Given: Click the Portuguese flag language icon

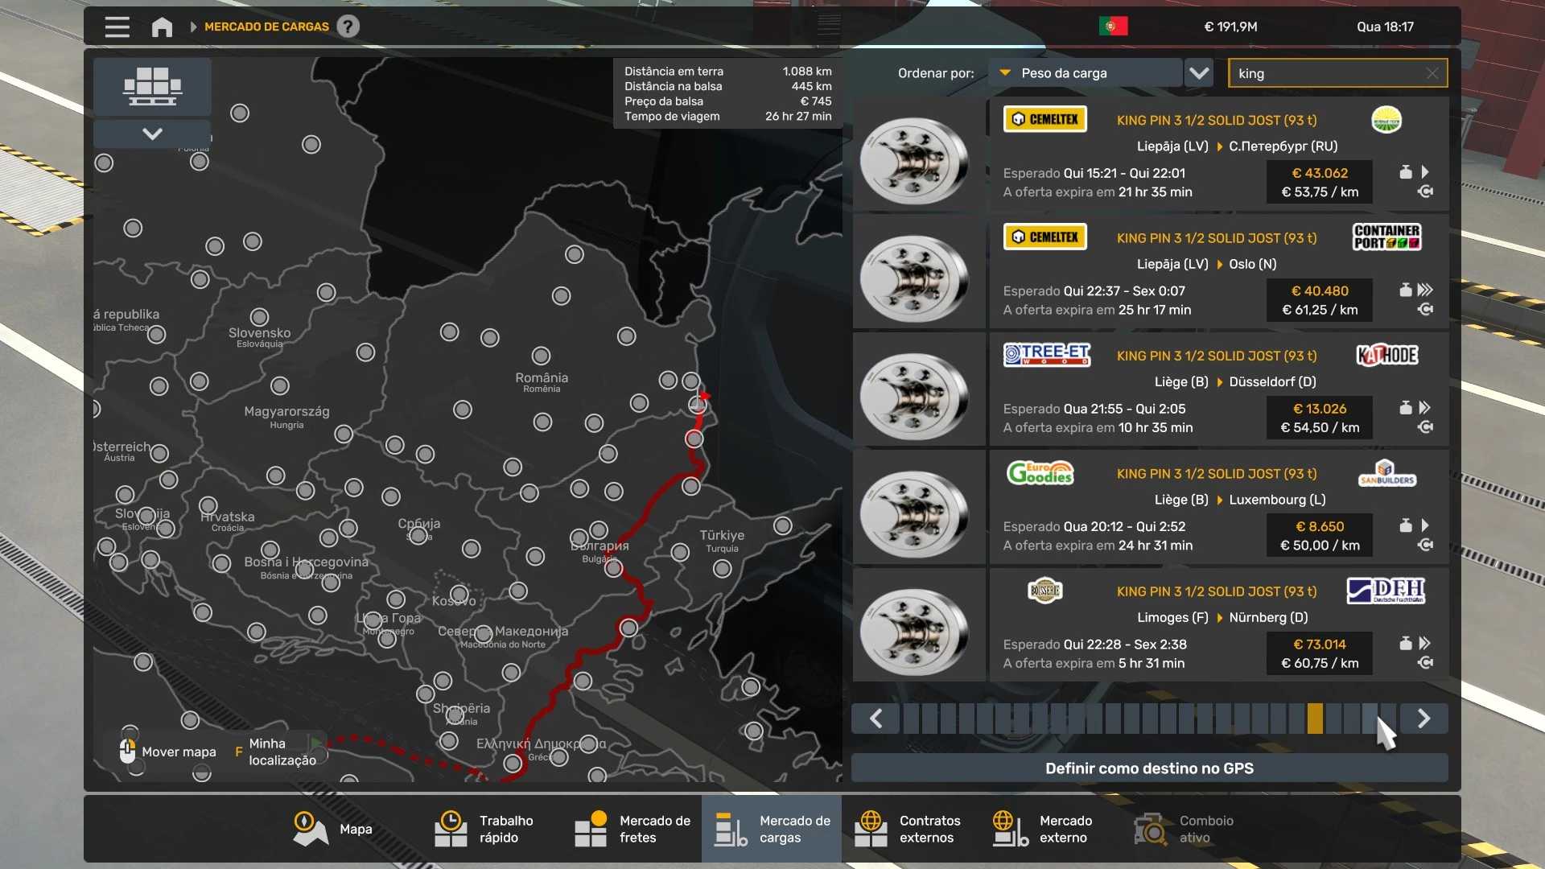Looking at the screenshot, I should click(x=1113, y=27).
